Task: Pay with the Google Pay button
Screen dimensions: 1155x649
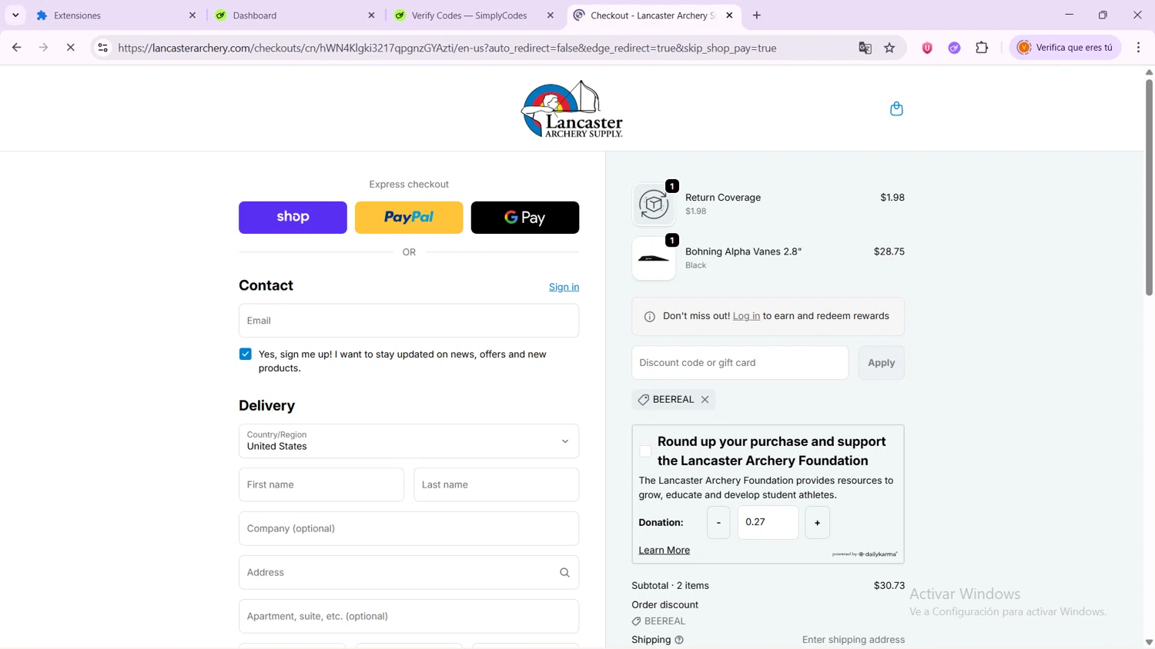Action: (525, 218)
